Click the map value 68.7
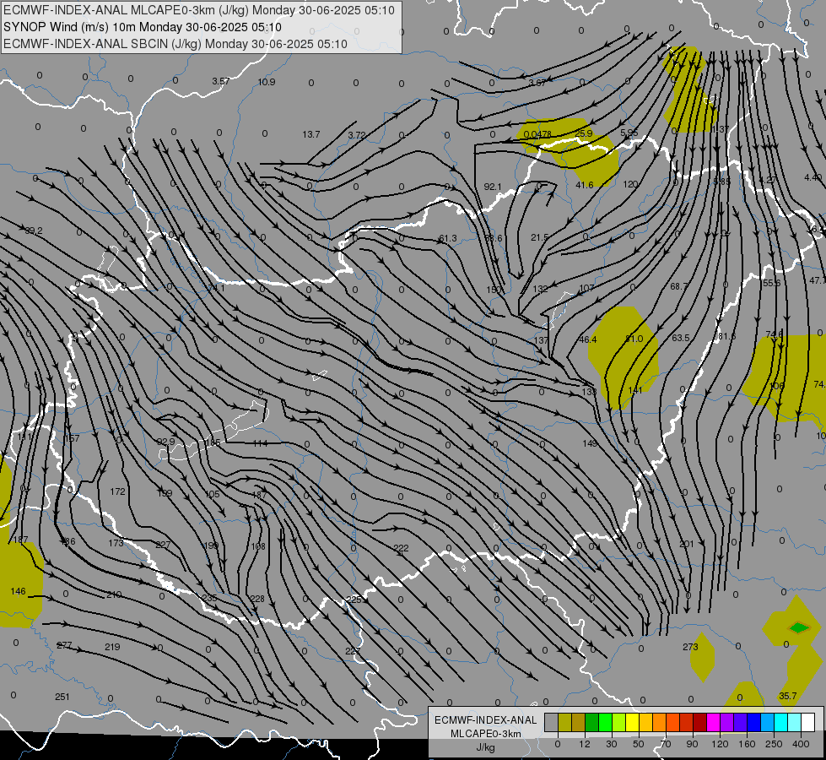This screenshot has height=760, width=826. pos(679,286)
